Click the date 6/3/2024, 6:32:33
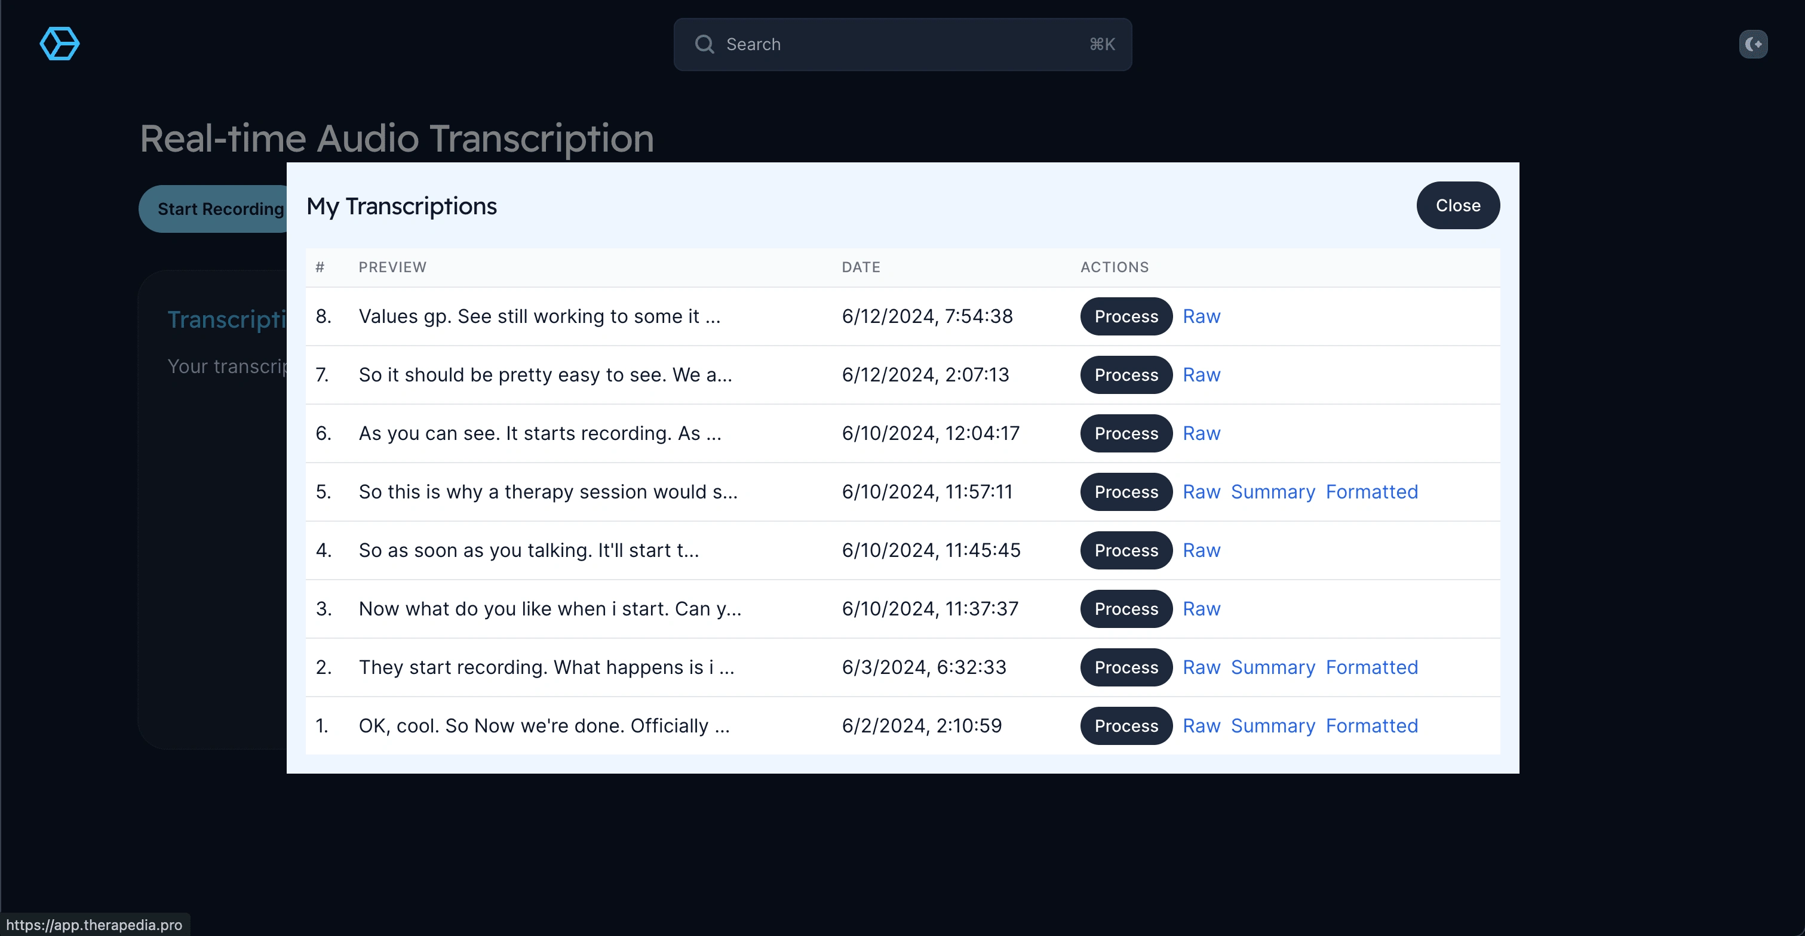1805x936 pixels. point(923,667)
